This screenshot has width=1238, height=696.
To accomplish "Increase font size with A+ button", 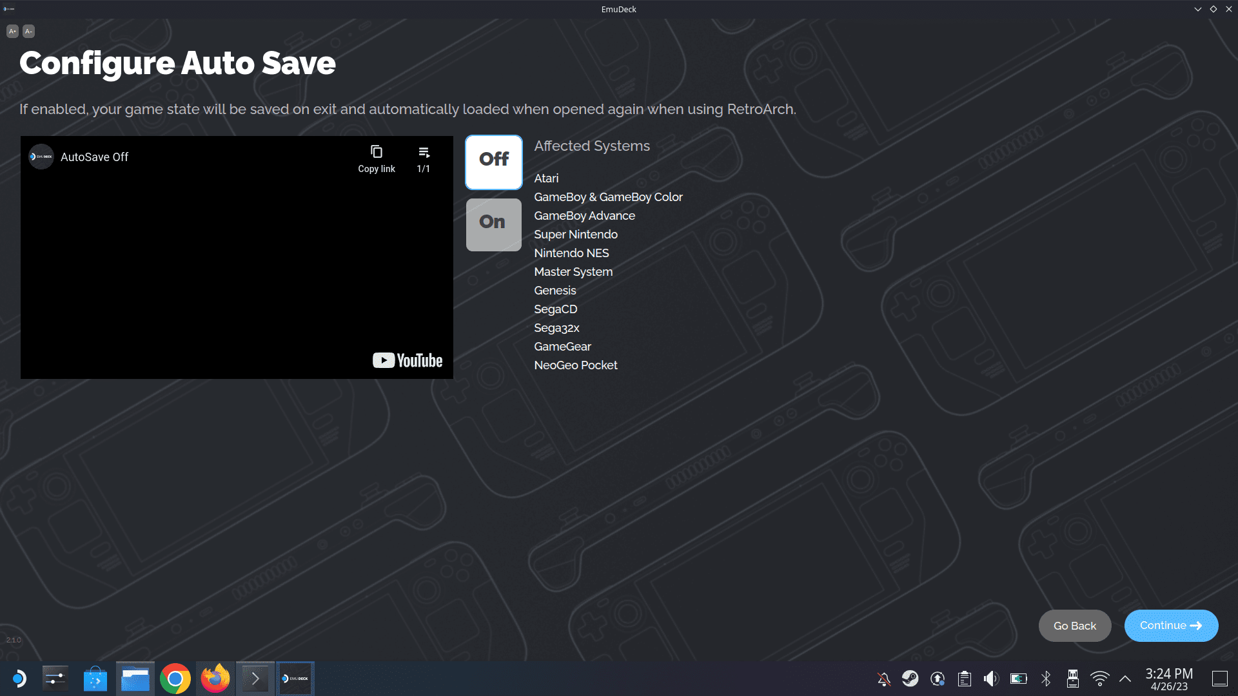I will (x=12, y=31).
